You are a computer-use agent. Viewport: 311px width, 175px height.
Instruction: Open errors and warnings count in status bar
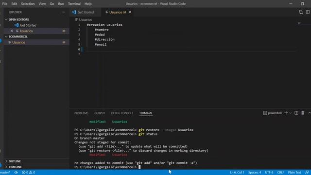(29, 173)
